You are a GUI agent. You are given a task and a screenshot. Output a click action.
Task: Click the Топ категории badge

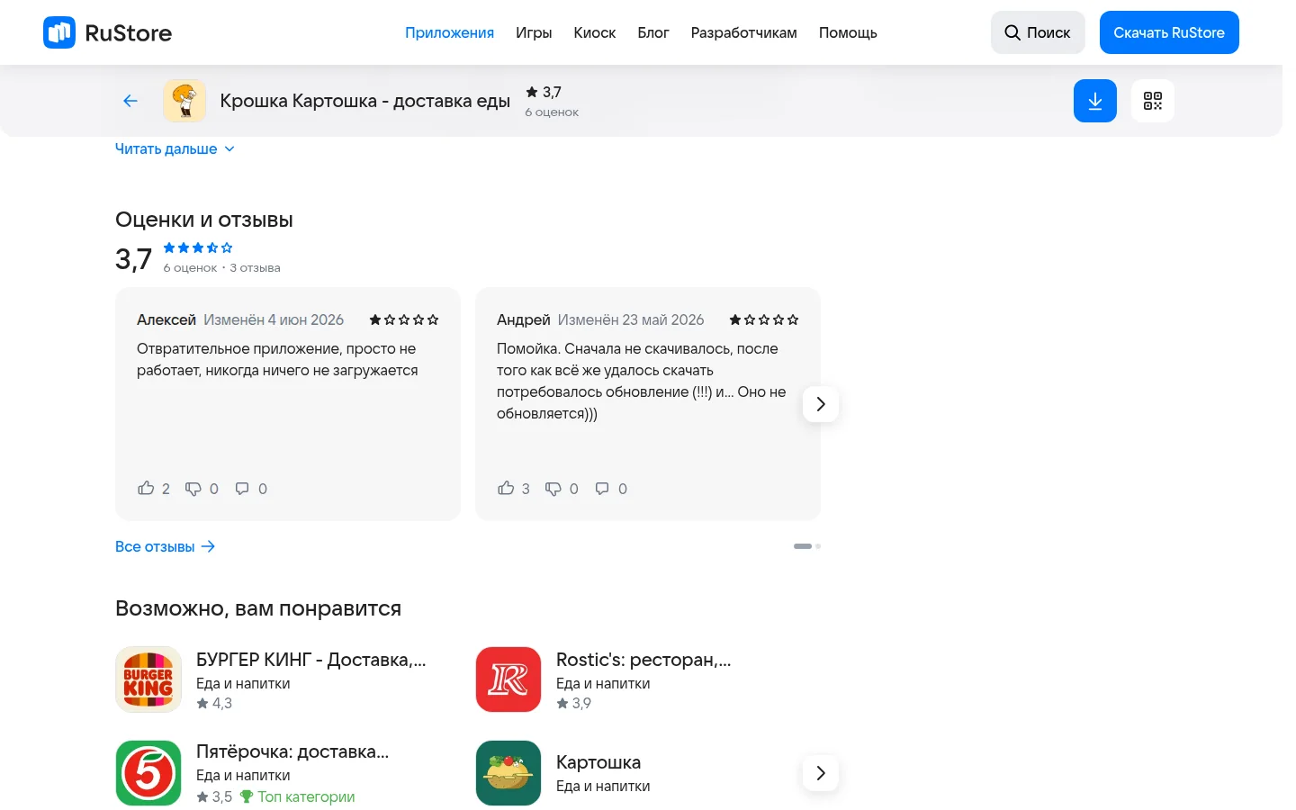(297, 796)
